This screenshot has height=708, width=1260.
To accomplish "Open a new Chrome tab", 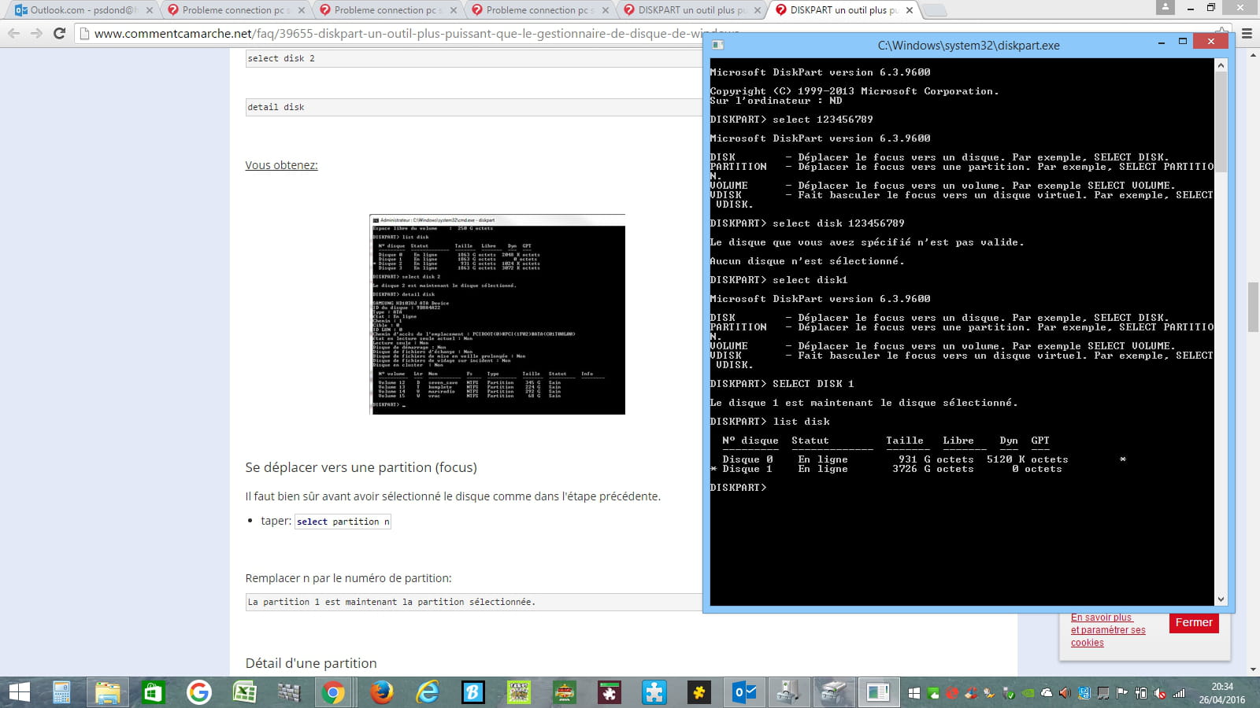I will [x=935, y=10].
